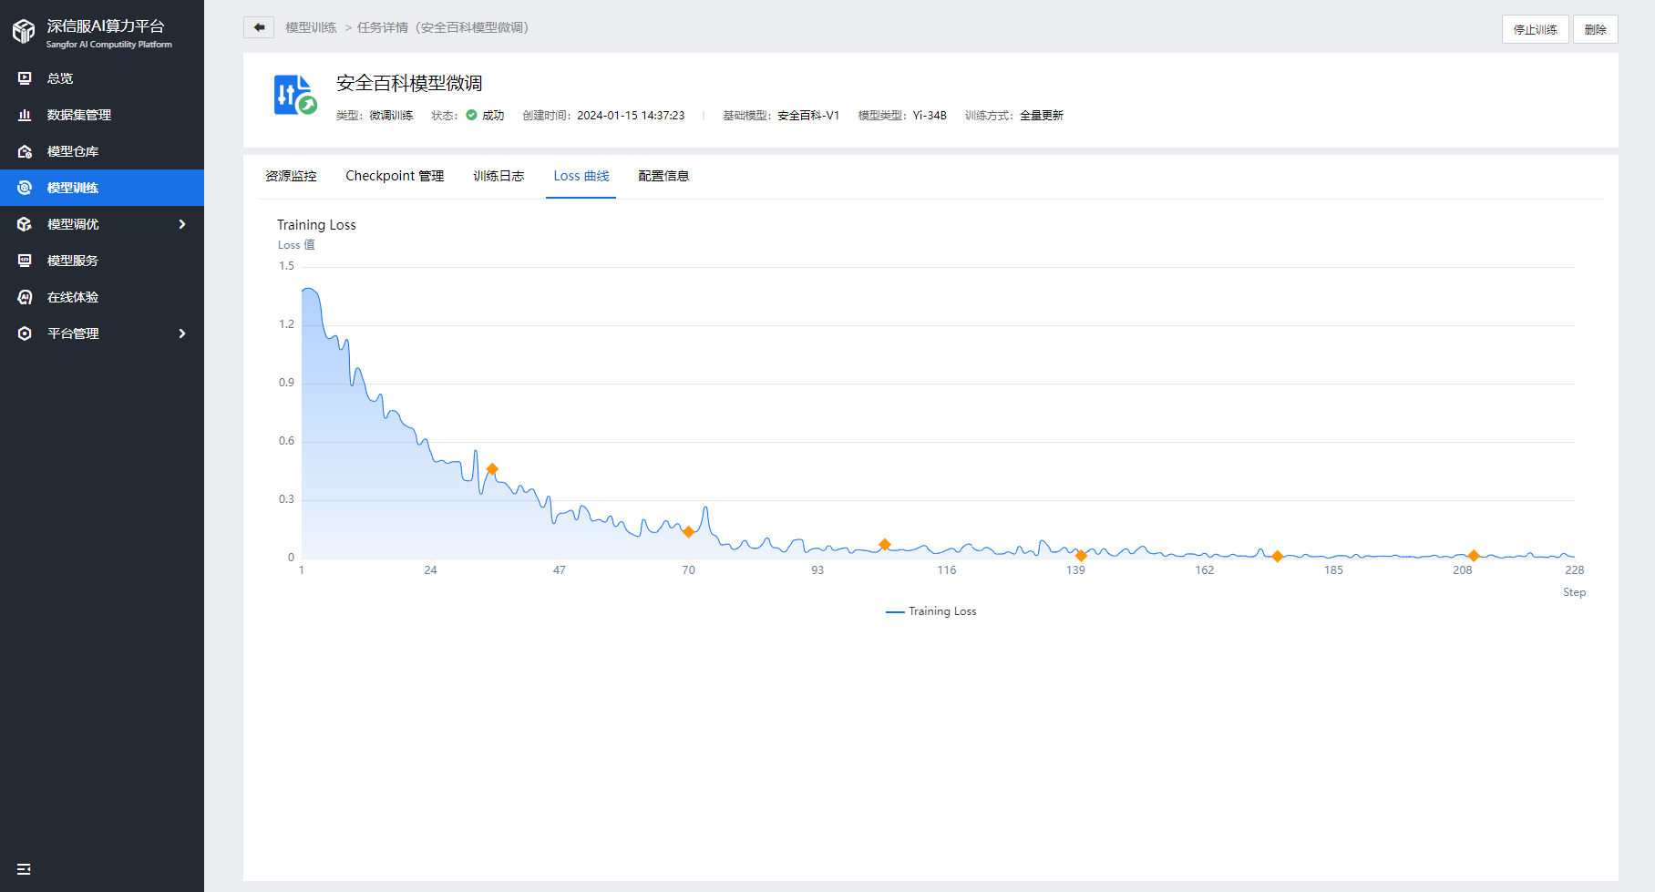1655x892 pixels.
Task: Click the orange checkpoint marker near step 210
Action: pos(1474,556)
